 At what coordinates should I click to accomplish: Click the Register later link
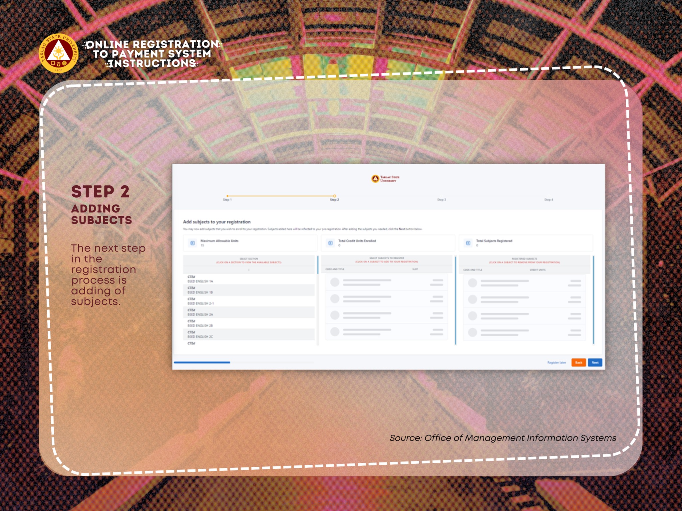[556, 363]
